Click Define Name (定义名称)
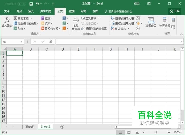The width and height of the screenshot is (185, 135). pos(89,18)
